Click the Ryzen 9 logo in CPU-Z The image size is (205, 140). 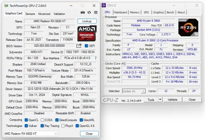pos(188,27)
